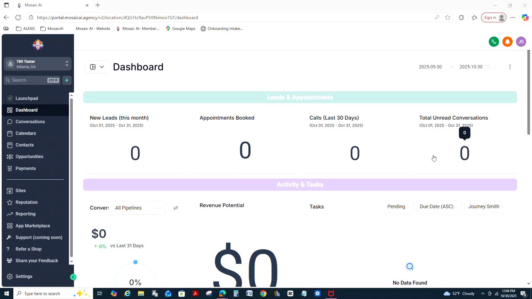
Task: Open the Journey Smith assignee dropdown
Action: pos(485,206)
